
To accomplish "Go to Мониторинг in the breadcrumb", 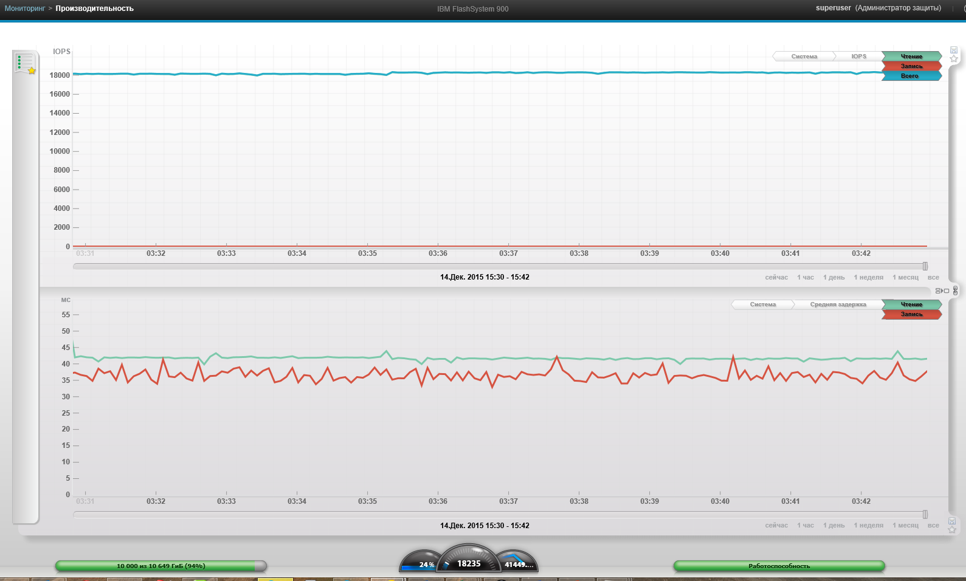I will pos(25,9).
